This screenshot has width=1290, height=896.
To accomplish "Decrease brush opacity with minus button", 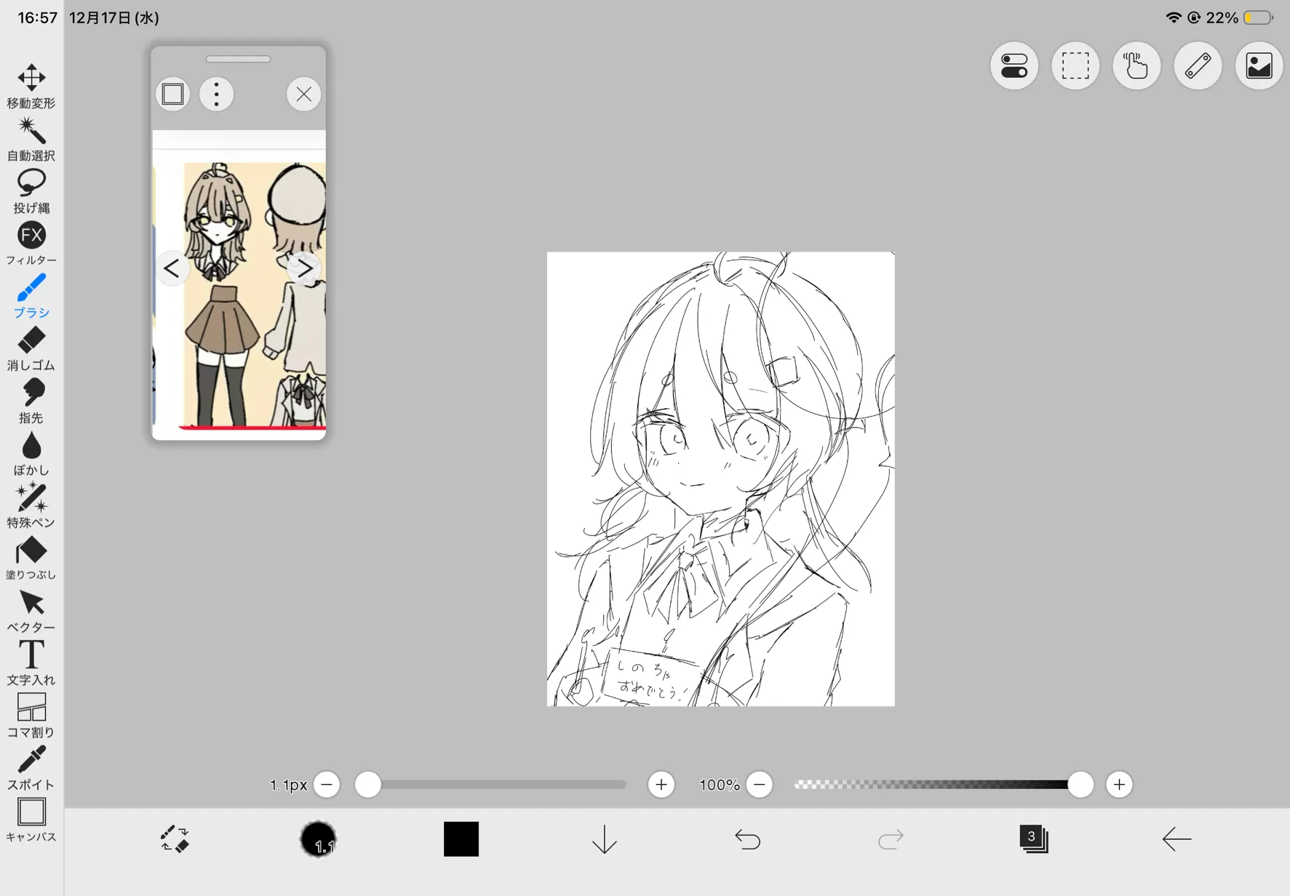I will tap(760, 785).
